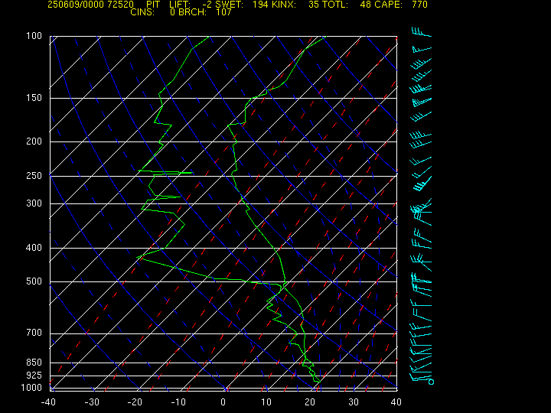Click the -40 temperature axis label
551x413 pixels.
point(48,402)
